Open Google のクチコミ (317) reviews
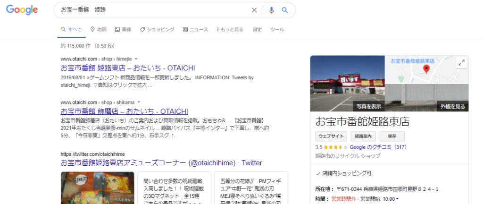 coord(378,147)
